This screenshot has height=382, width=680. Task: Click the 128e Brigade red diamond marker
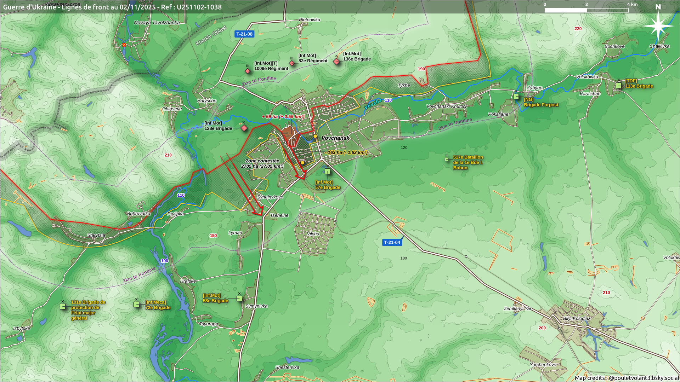click(x=244, y=128)
